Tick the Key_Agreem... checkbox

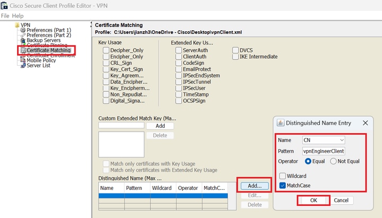pos(106,76)
